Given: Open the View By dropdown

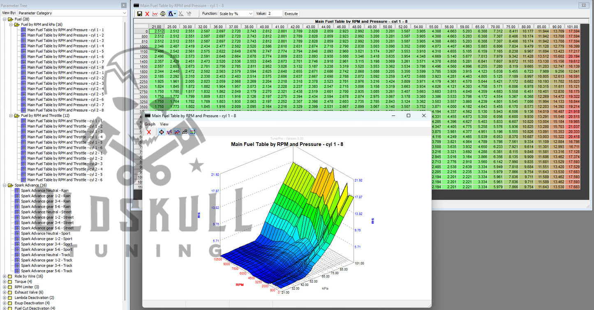Looking at the screenshot, I should (x=72, y=13).
